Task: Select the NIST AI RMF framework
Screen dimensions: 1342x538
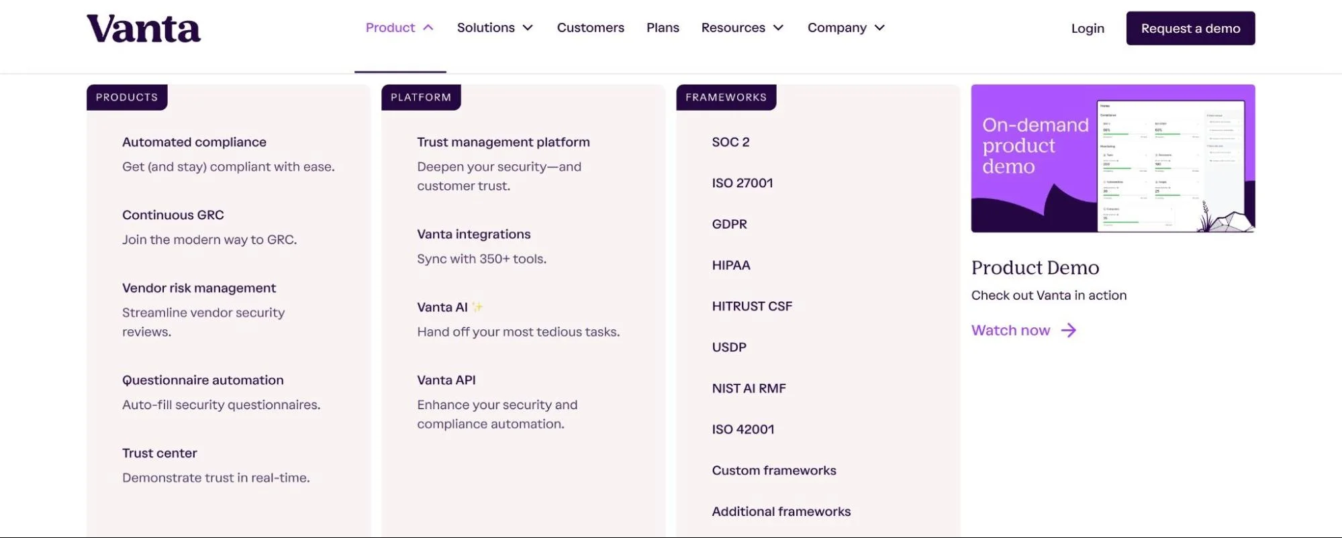Action: pyautogui.click(x=749, y=388)
